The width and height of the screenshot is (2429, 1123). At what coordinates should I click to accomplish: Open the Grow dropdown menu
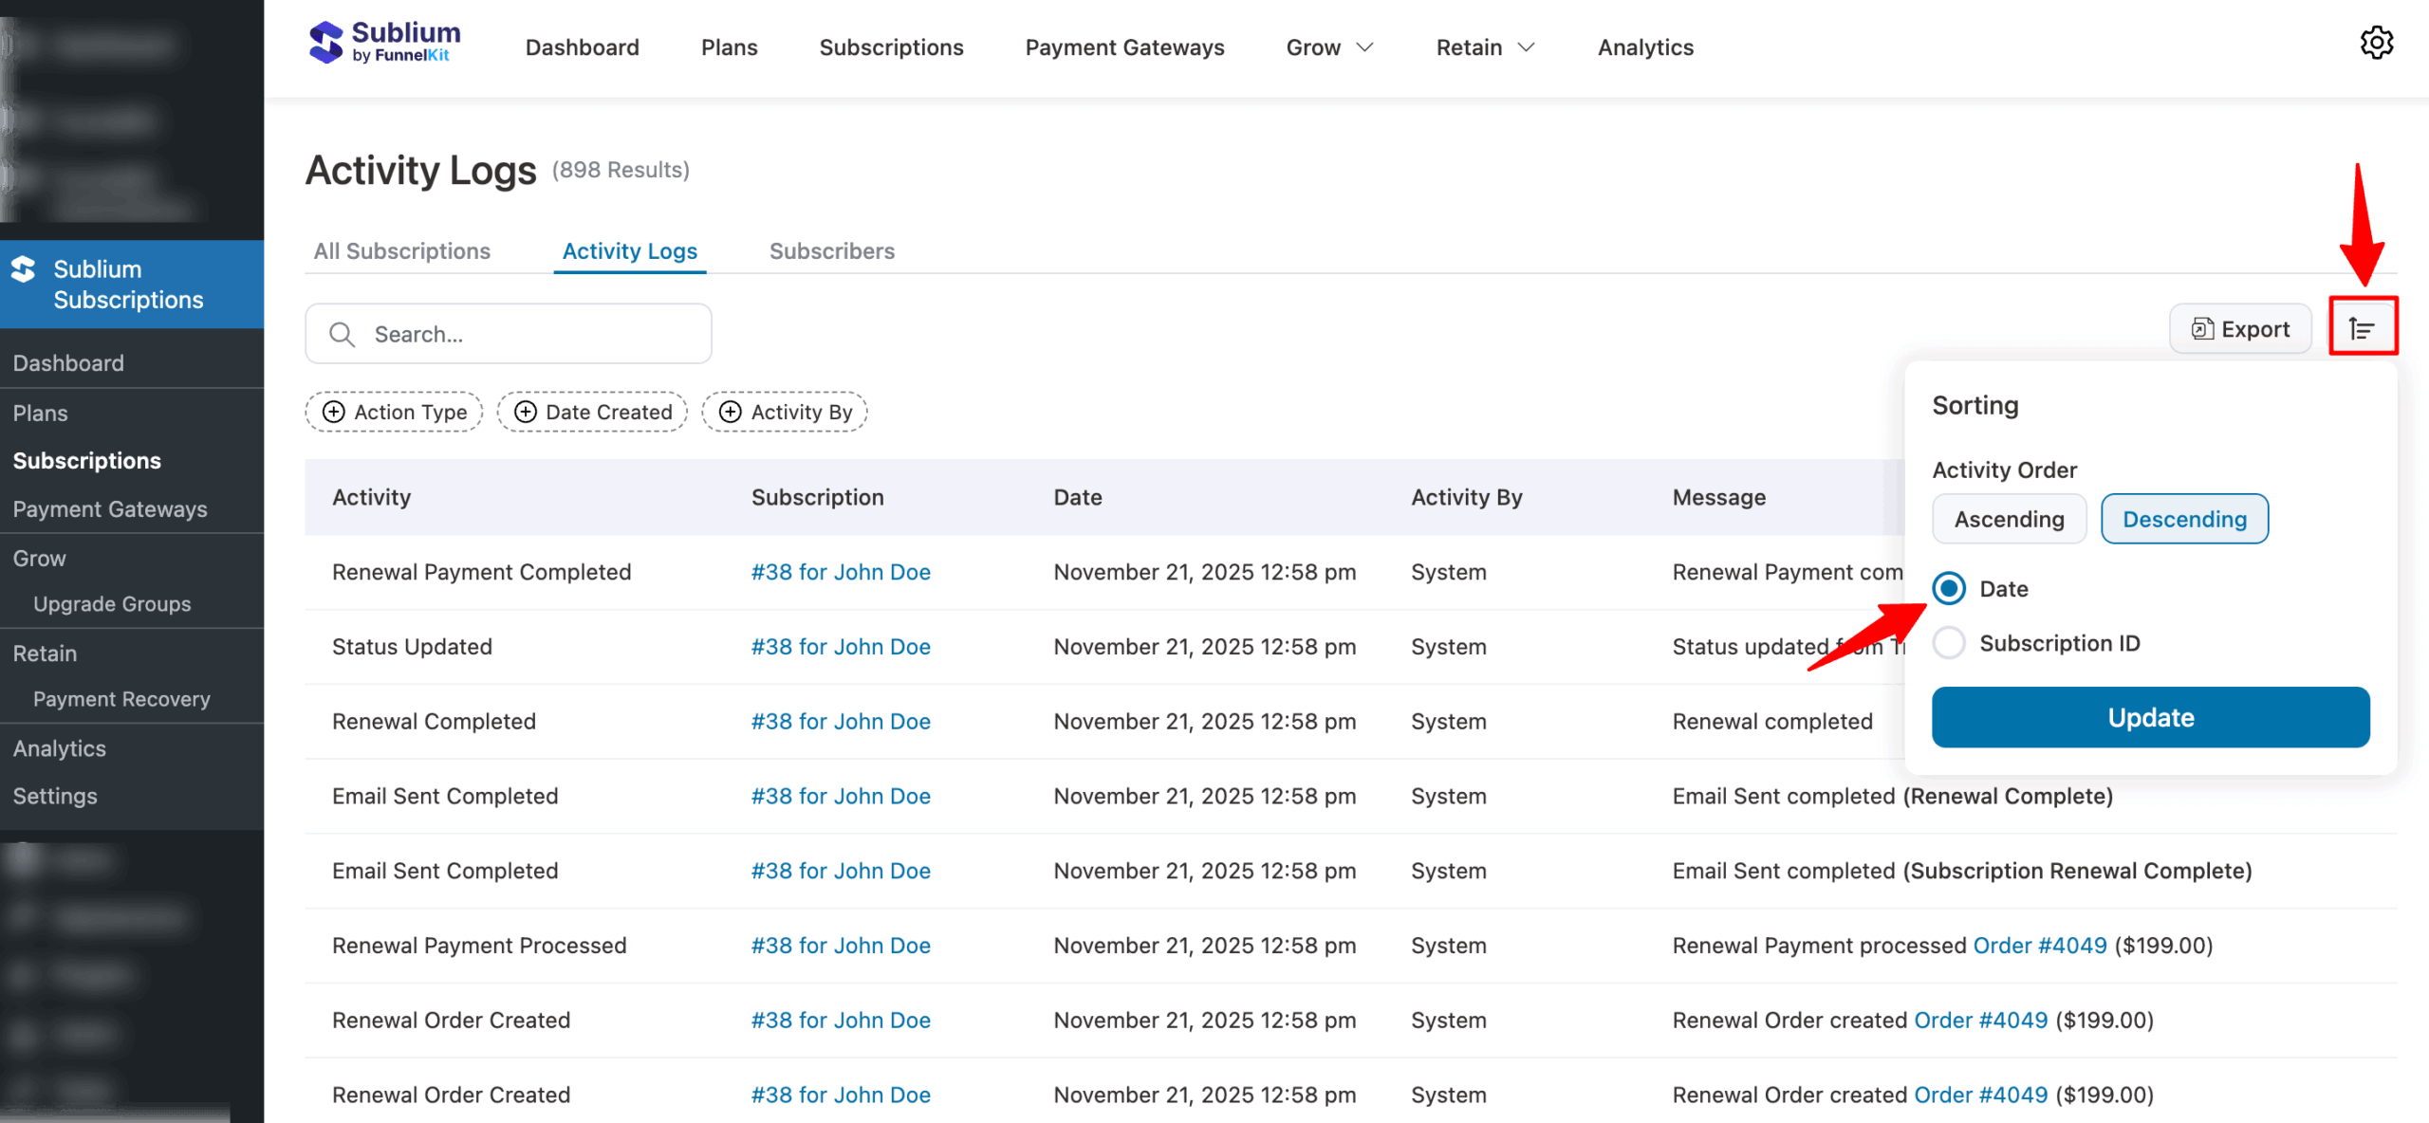coord(1329,46)
